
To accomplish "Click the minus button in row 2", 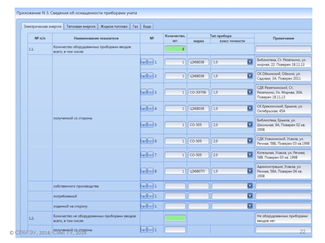I will 150,76.
